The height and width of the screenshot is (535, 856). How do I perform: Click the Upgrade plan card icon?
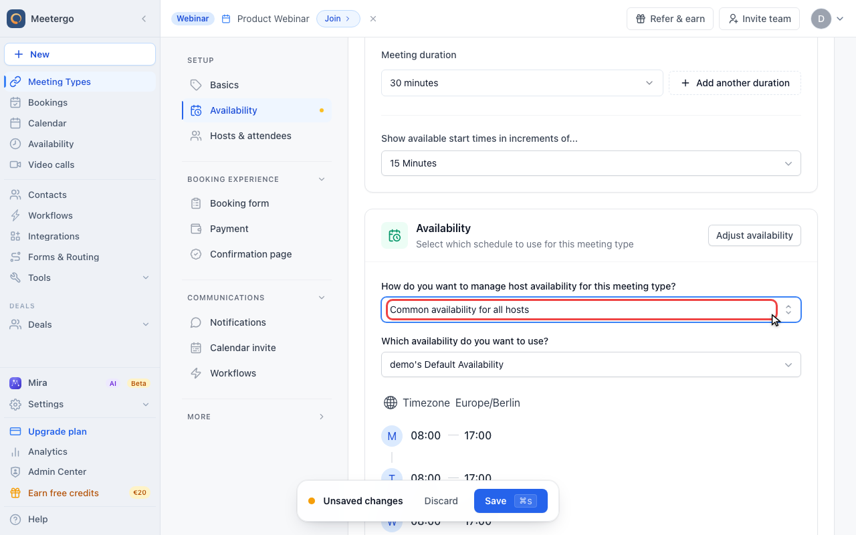point(15,431)
